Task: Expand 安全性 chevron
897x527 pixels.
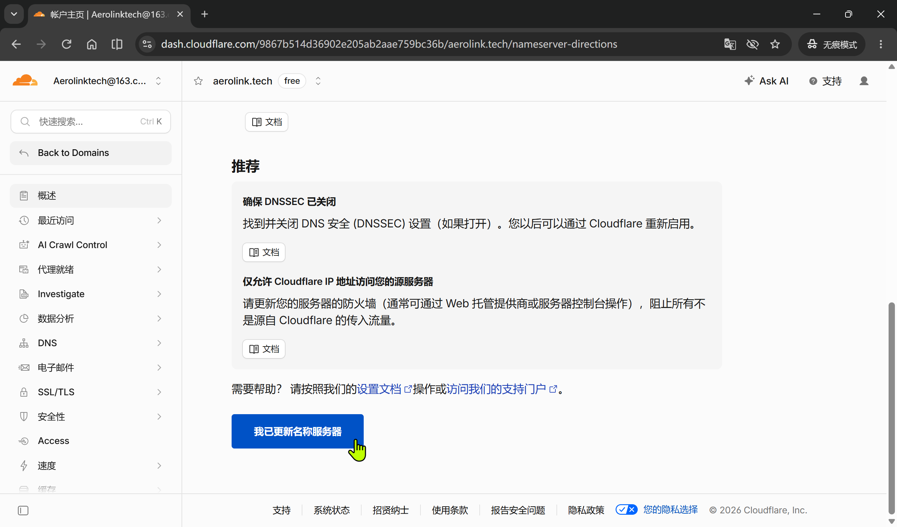Action: tap(159, 416)
